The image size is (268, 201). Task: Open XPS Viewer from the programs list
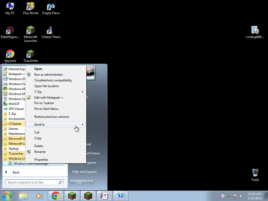[14, 109]
